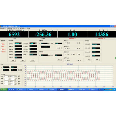Click the start button under dynamic parameters
Image resolution: width=116 pixels, height=116 pixels.
click(x=13, y=61)
